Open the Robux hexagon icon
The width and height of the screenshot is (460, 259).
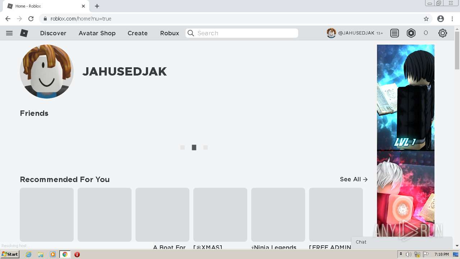411,33
